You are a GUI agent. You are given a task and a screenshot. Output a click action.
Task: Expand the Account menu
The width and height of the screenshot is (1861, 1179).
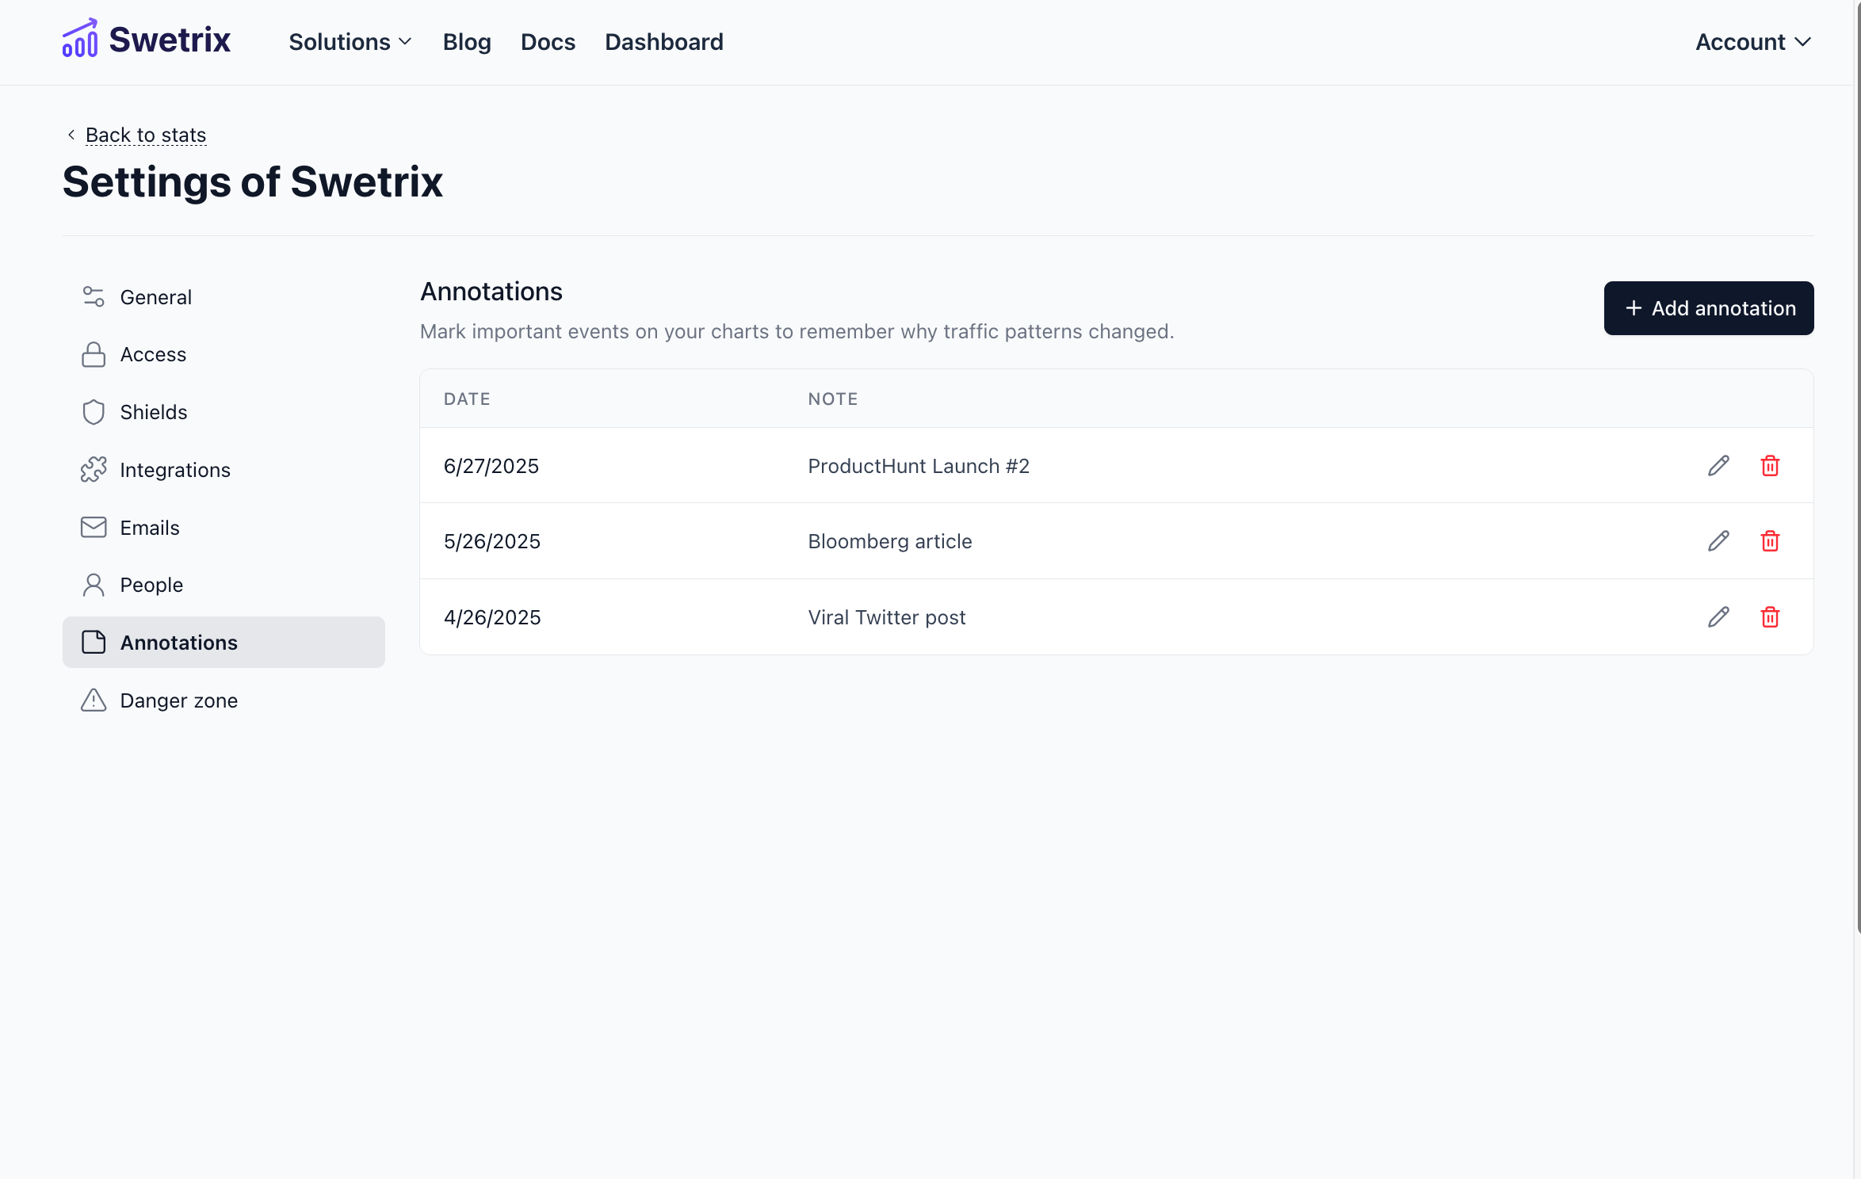tap(1752, 42)
